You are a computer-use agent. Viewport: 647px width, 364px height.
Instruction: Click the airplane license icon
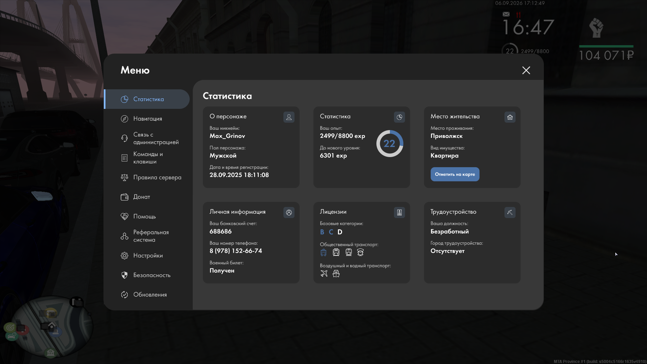324,273
